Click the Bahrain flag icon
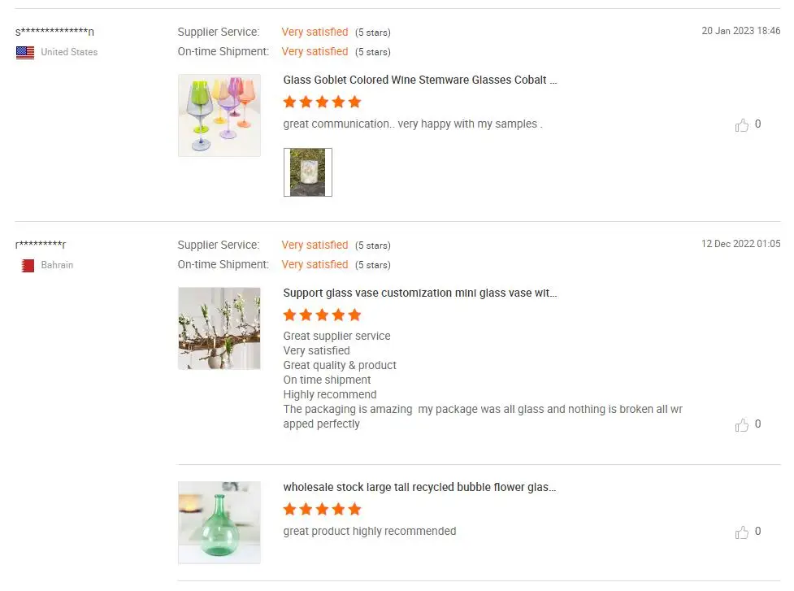794x591 pixels. (x=28, y=265)
